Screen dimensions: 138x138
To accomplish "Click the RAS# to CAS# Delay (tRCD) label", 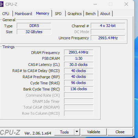I will [36, 71].
